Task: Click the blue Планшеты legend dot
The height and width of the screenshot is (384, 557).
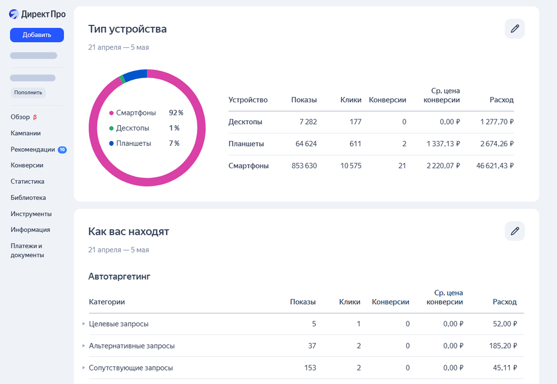Action: point(111,144)
